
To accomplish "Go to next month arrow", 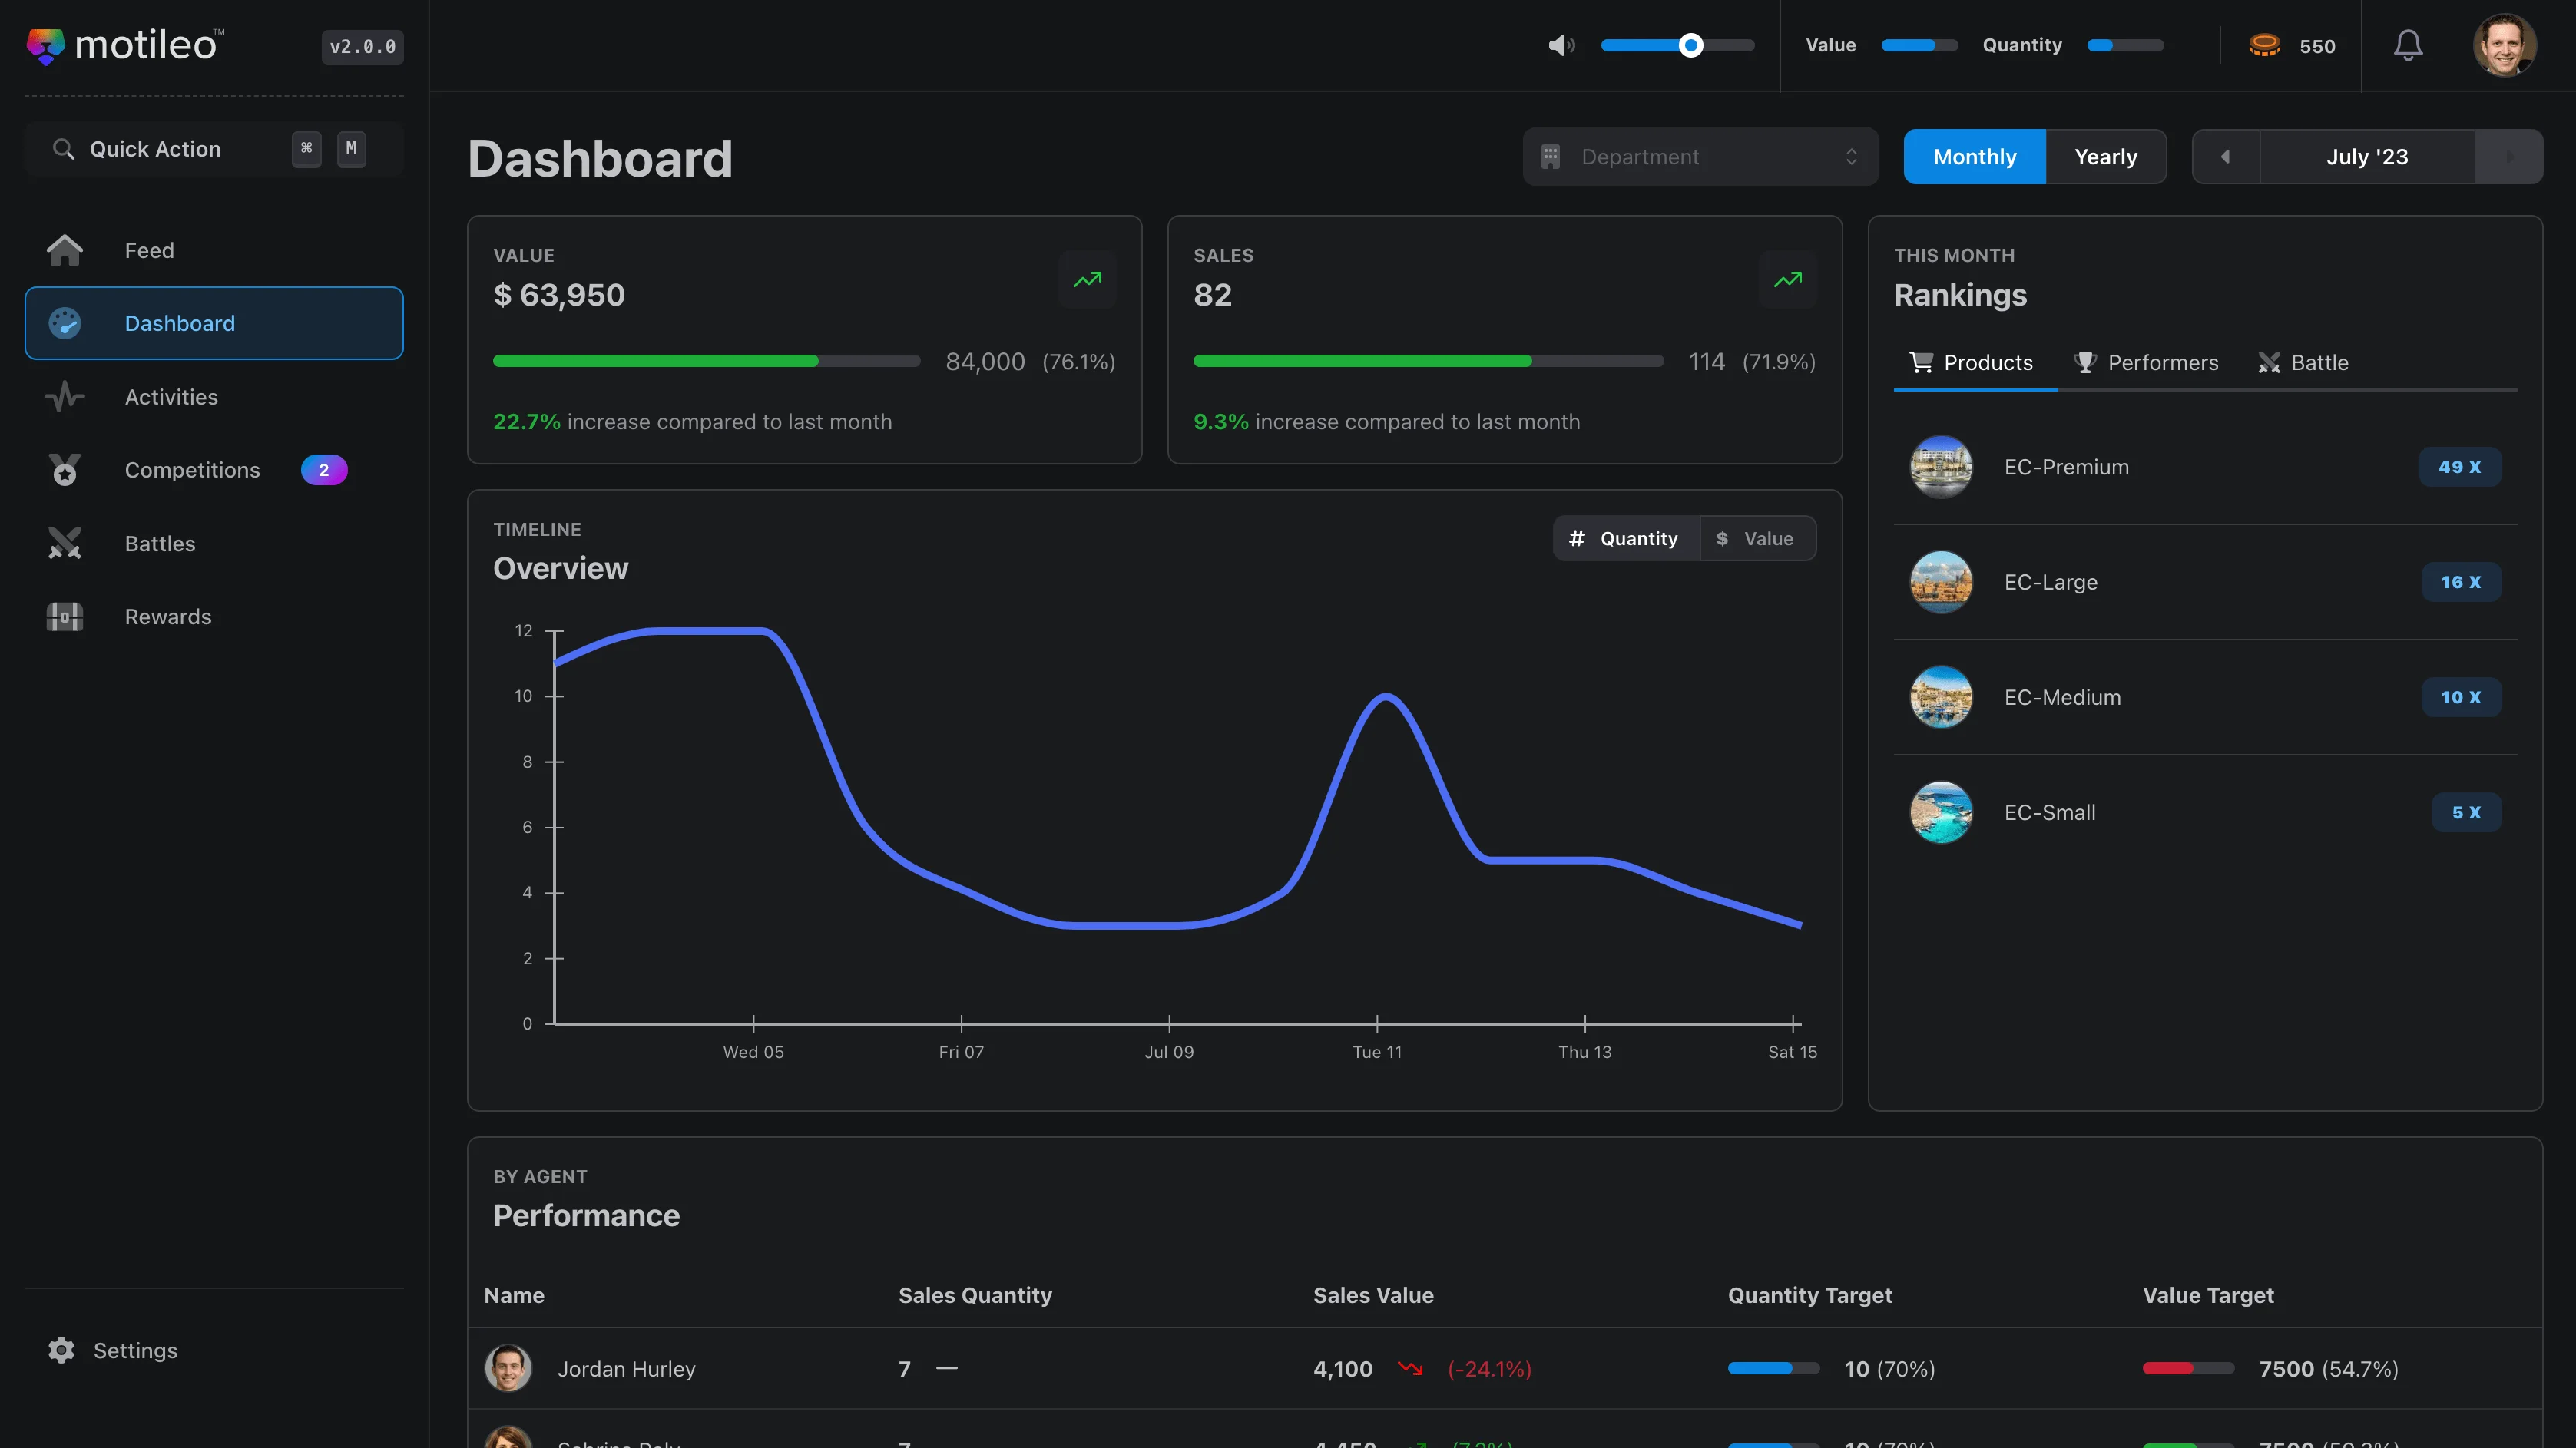I will [2509, 157].
